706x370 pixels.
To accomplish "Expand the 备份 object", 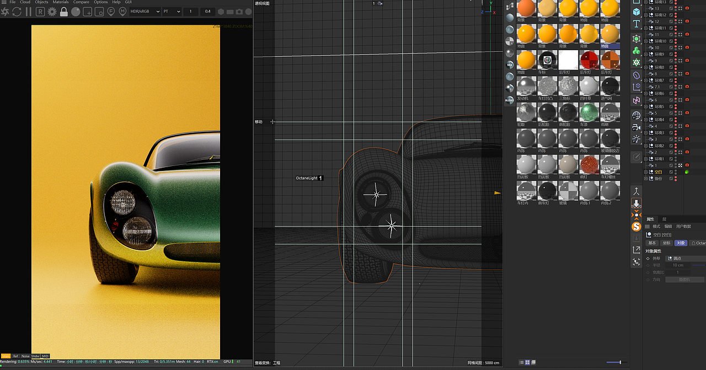I will (646, 179).
